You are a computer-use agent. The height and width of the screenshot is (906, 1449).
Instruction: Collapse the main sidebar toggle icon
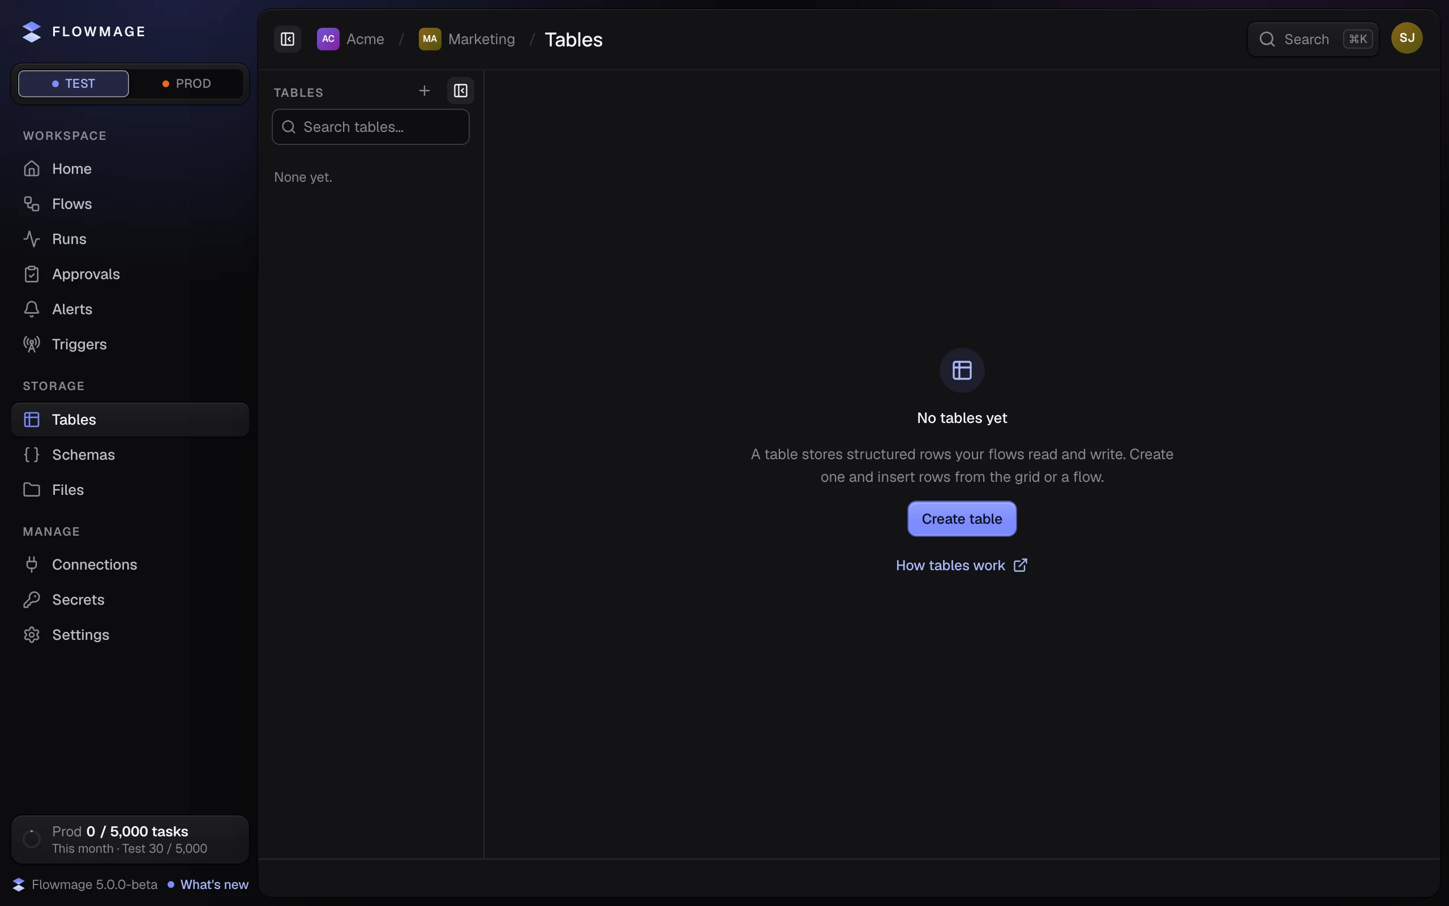click(x=288, y=40)
